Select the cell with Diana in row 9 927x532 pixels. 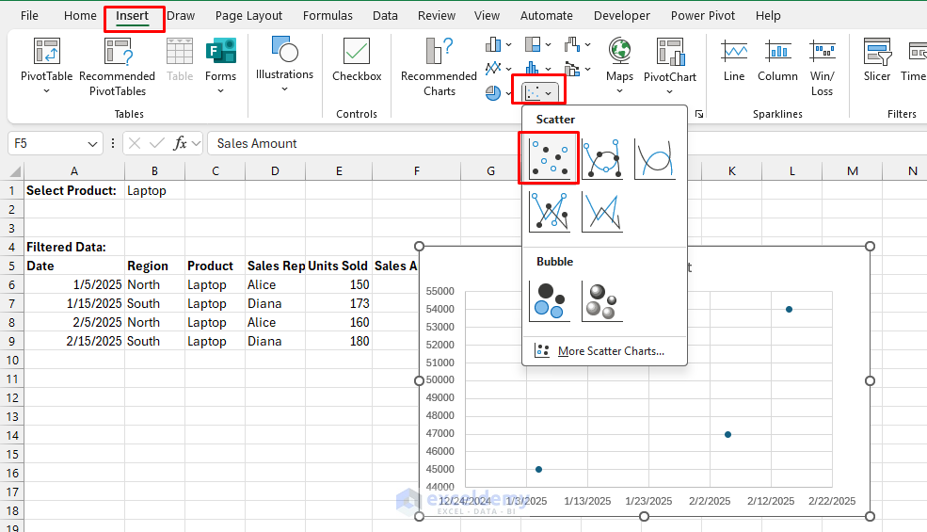click(x=275, y=342)
